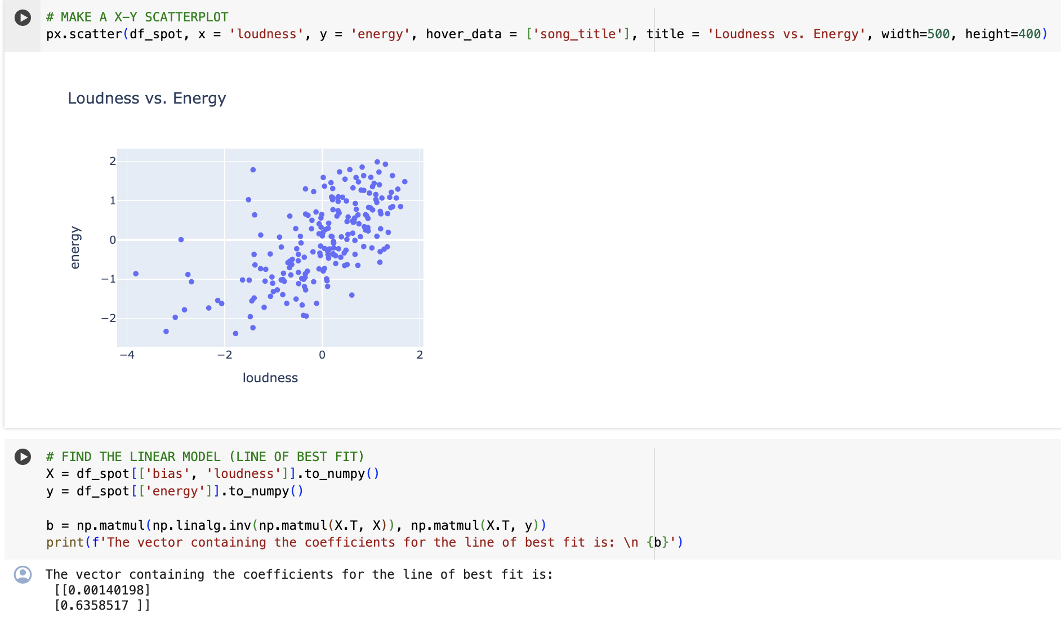Click the y-axis tick label 1
The height and width of the screenshot is (617, 1061).
pos(113,200)
